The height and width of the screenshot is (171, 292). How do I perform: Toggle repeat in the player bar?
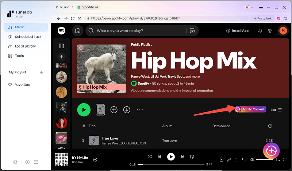[x=192, y=157]
